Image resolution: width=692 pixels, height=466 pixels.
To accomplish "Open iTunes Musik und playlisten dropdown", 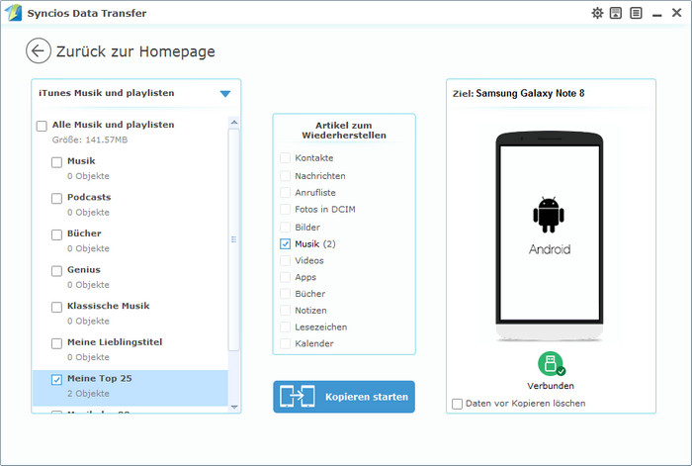I will coord(225,94).
